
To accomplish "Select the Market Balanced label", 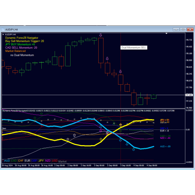I will [16, 51].
